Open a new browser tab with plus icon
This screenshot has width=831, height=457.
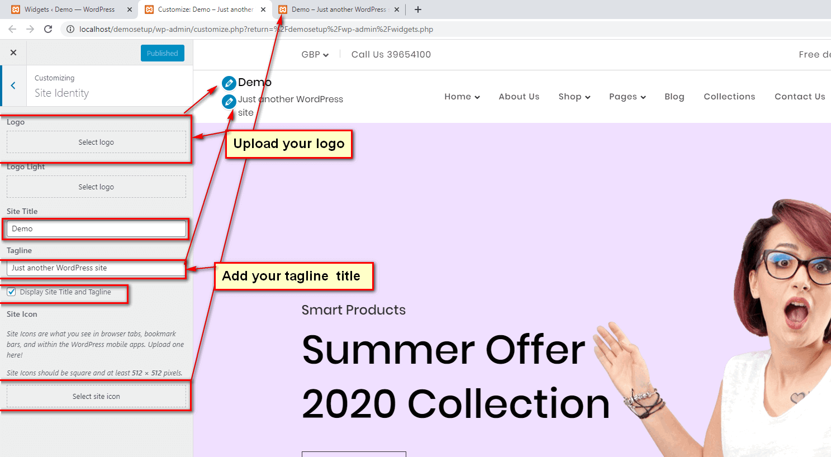click(x=418, y=9)
